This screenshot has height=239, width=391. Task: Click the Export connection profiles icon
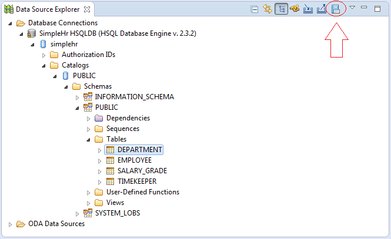tap(322, 9)
